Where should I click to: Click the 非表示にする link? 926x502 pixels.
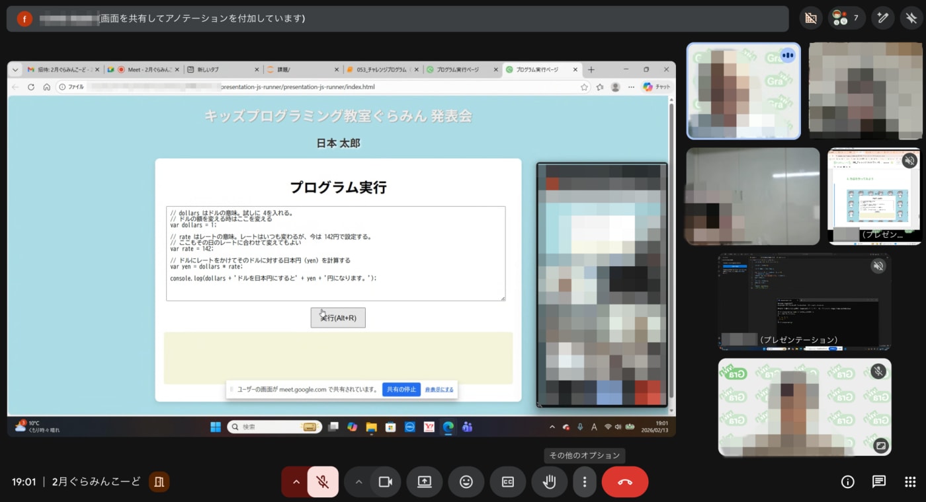tap(439, 390)
